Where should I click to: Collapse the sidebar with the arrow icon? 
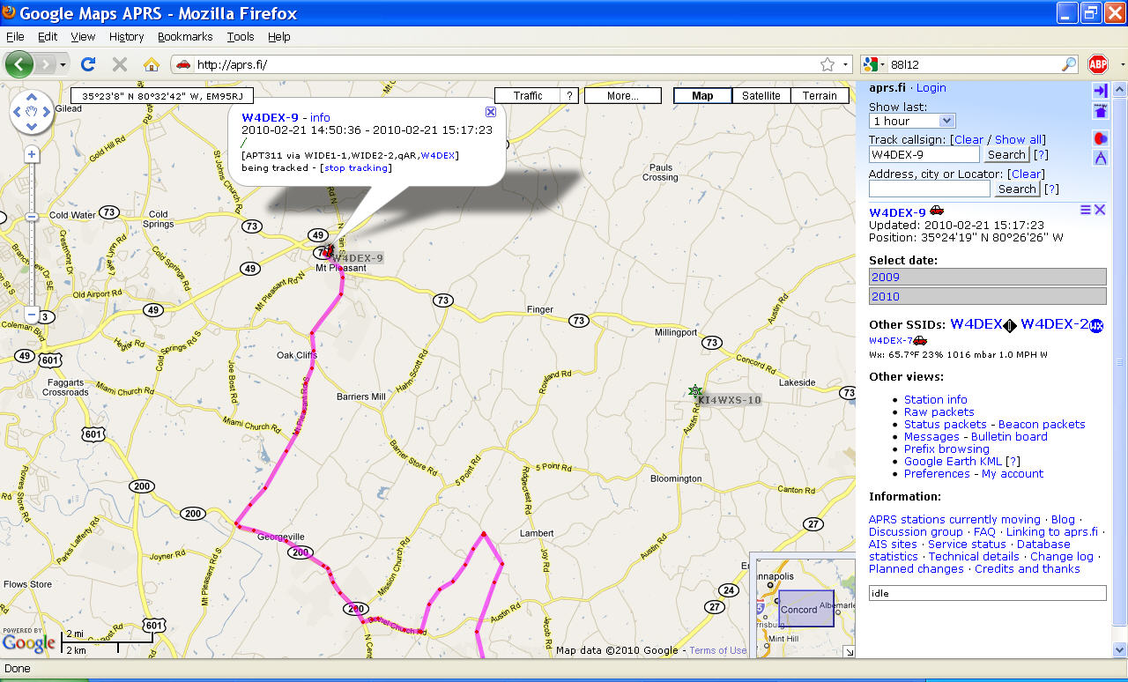pyautogui.click(x=1101, y=91)
